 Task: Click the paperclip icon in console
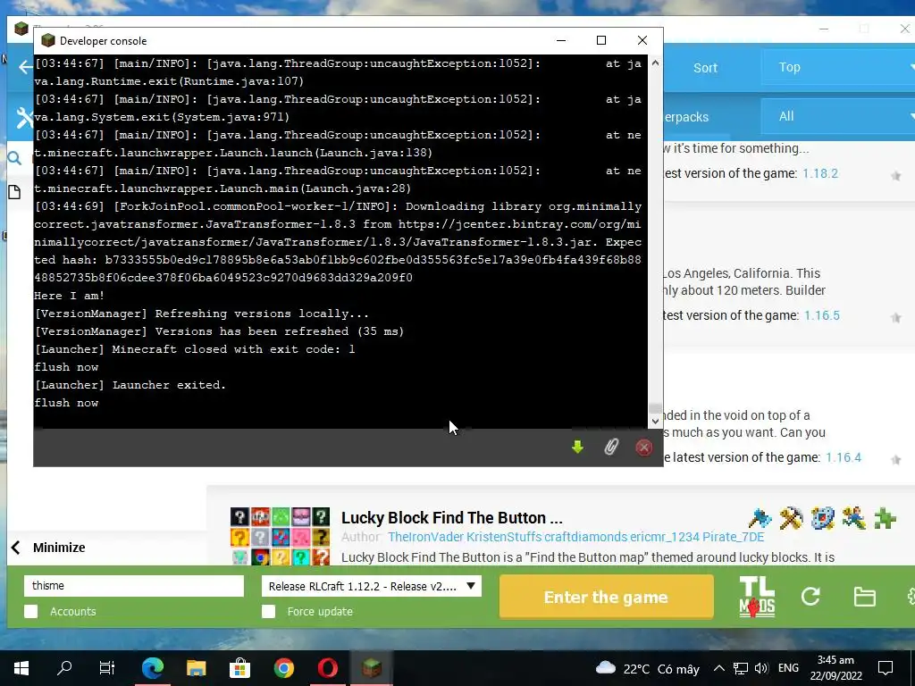(610, 448)
